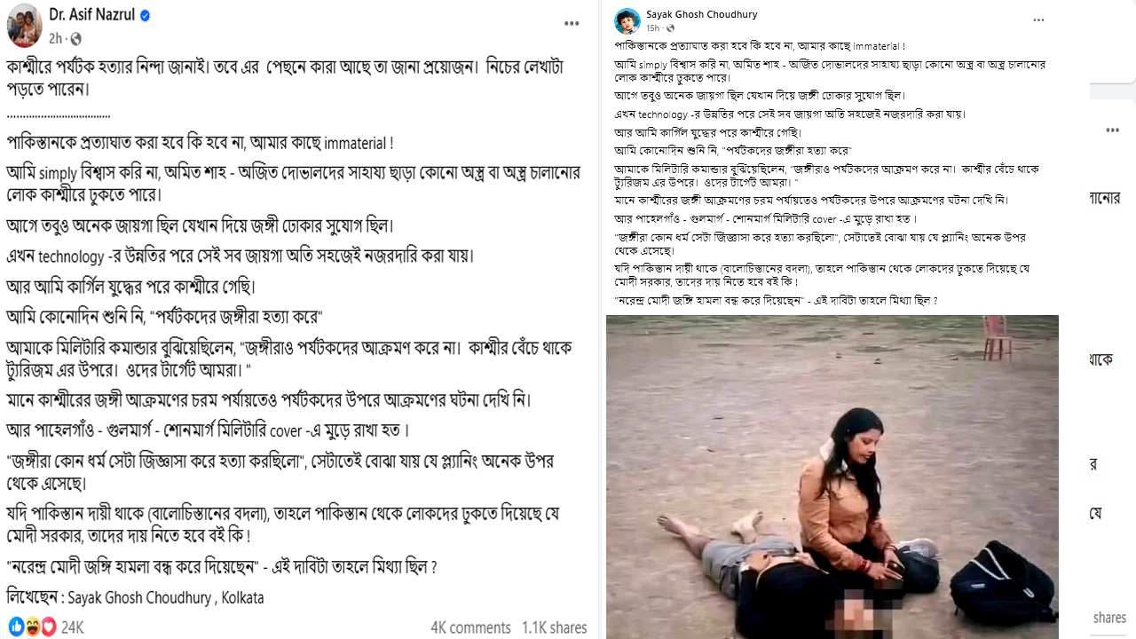Click the Like reaction icon under the post
The height and width of the screenshot is (639, 1136).
pyautogui.click(x=16, y=627)
